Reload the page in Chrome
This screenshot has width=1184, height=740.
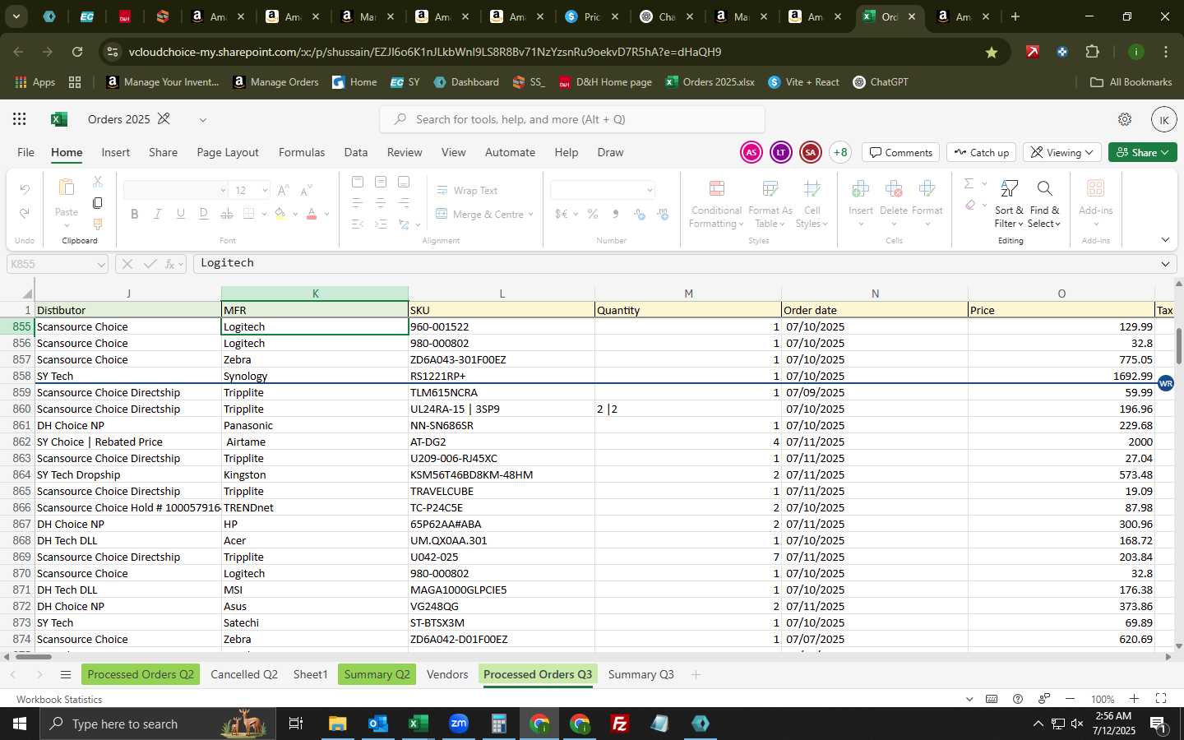[77, 52]
